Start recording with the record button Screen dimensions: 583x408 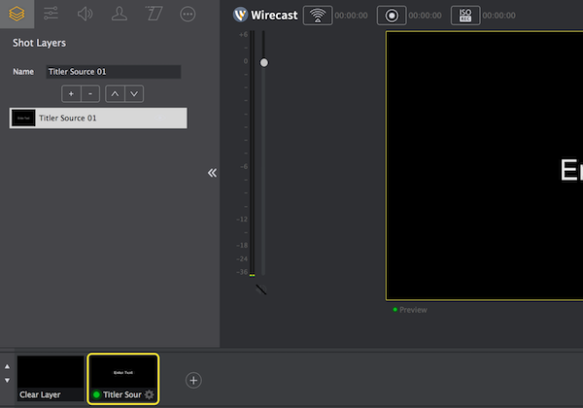[x=391, y=16]
